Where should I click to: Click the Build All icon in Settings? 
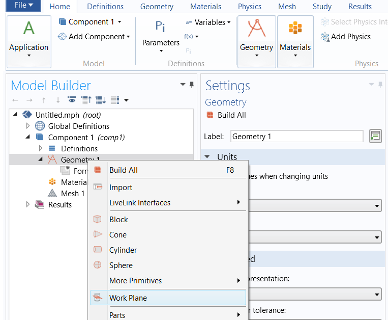(210, 115)
